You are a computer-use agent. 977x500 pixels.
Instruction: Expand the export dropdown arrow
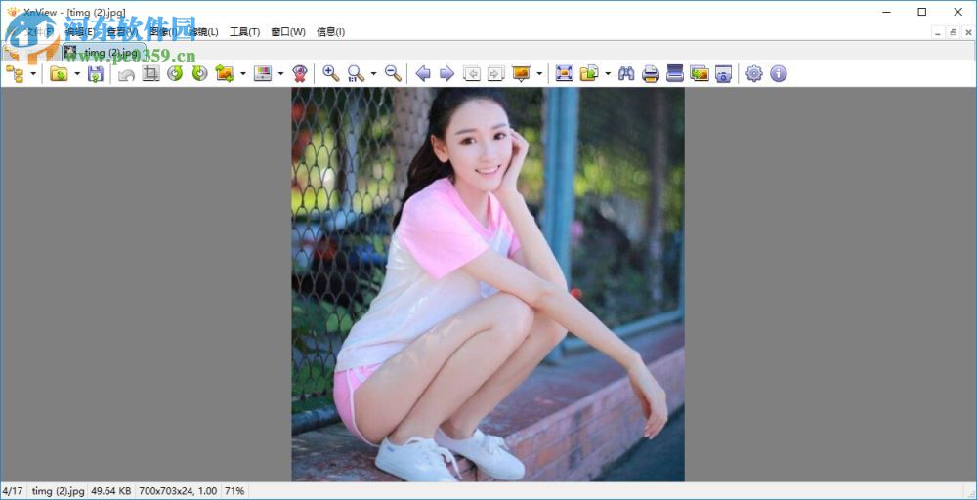[x=608, y=74]
